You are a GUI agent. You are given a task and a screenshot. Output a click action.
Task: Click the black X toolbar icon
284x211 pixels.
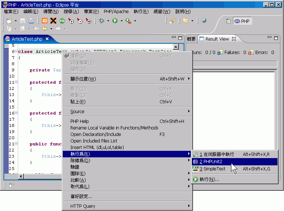53,21
